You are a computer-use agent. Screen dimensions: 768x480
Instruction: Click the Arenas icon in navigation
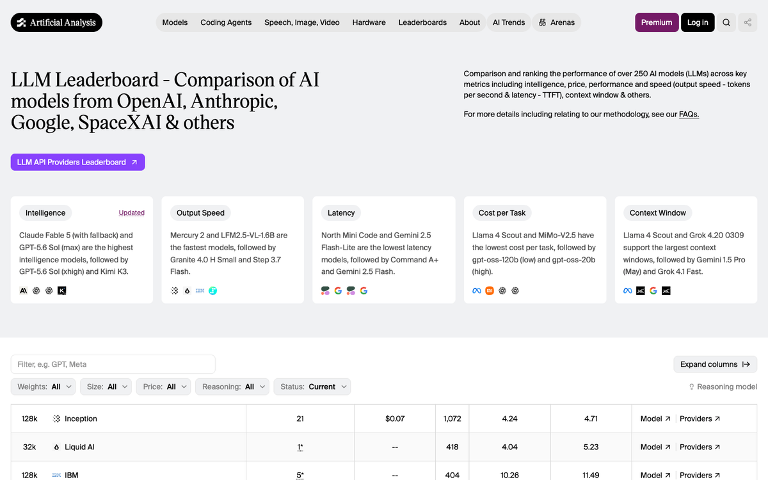544,22
